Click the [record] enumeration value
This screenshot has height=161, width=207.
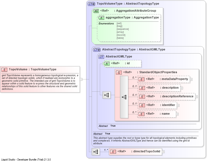click(121, 35)
